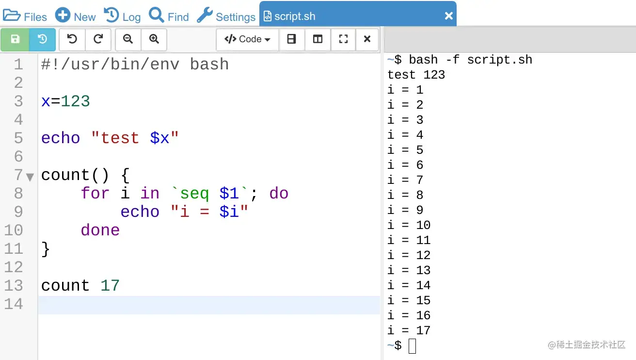
Task: Collapse the count() function block
Action: click(x=29, y=177)
